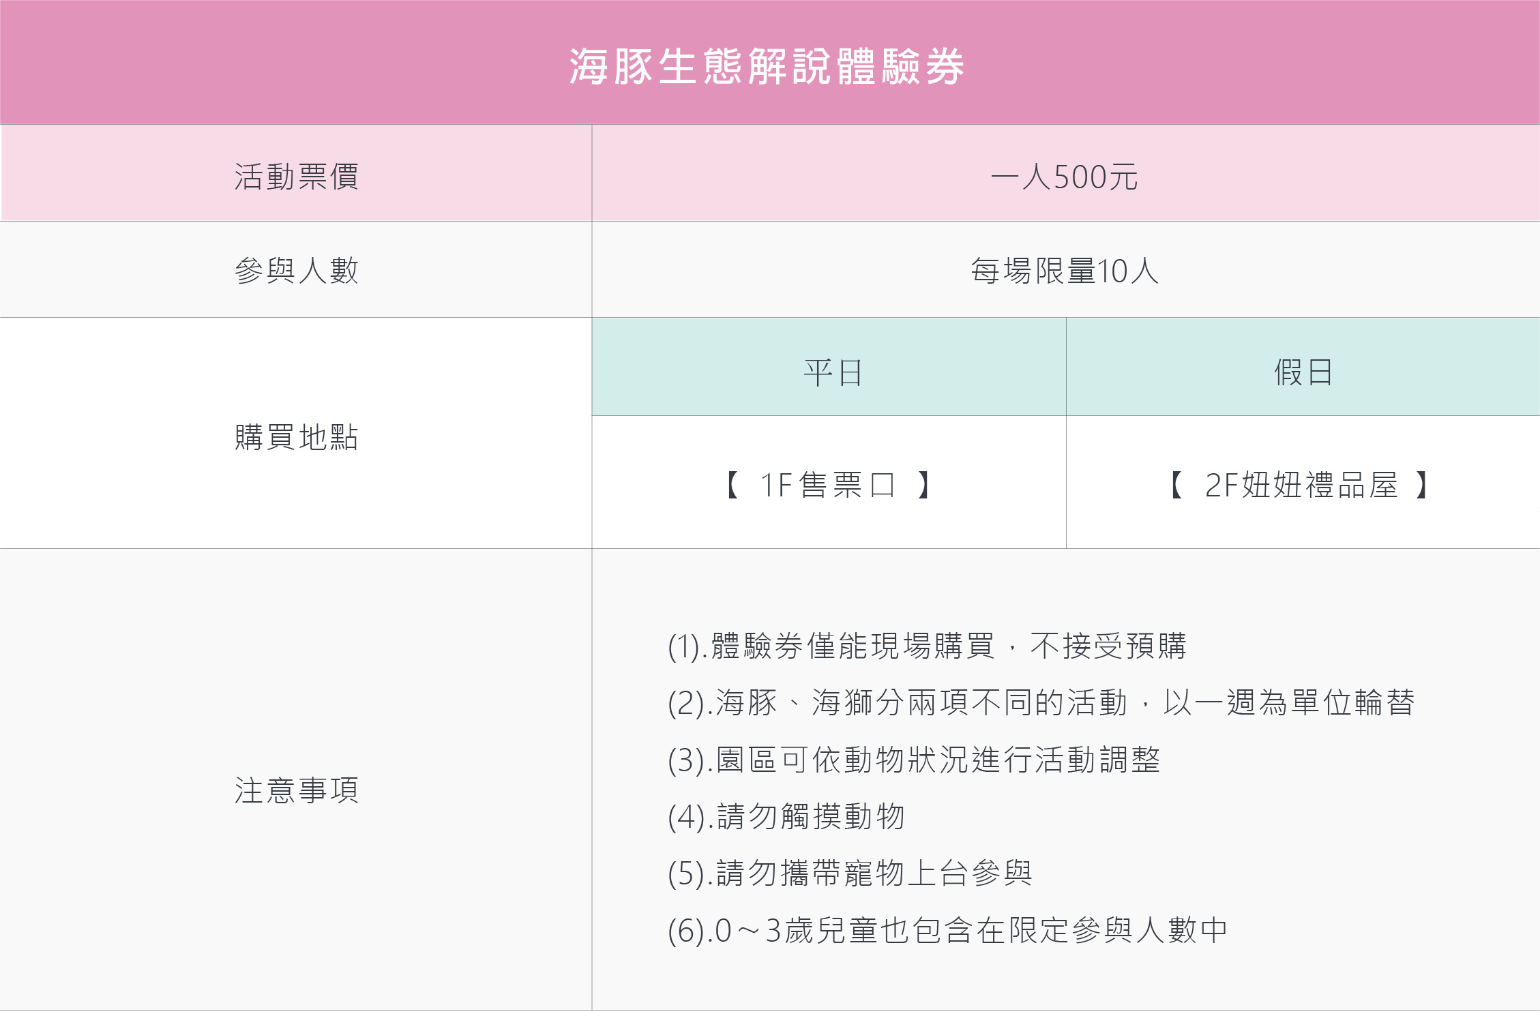Select the 參與人數 row label
The width and height of the screenshot is (1540, 1016).
click(x=296, y=270)
